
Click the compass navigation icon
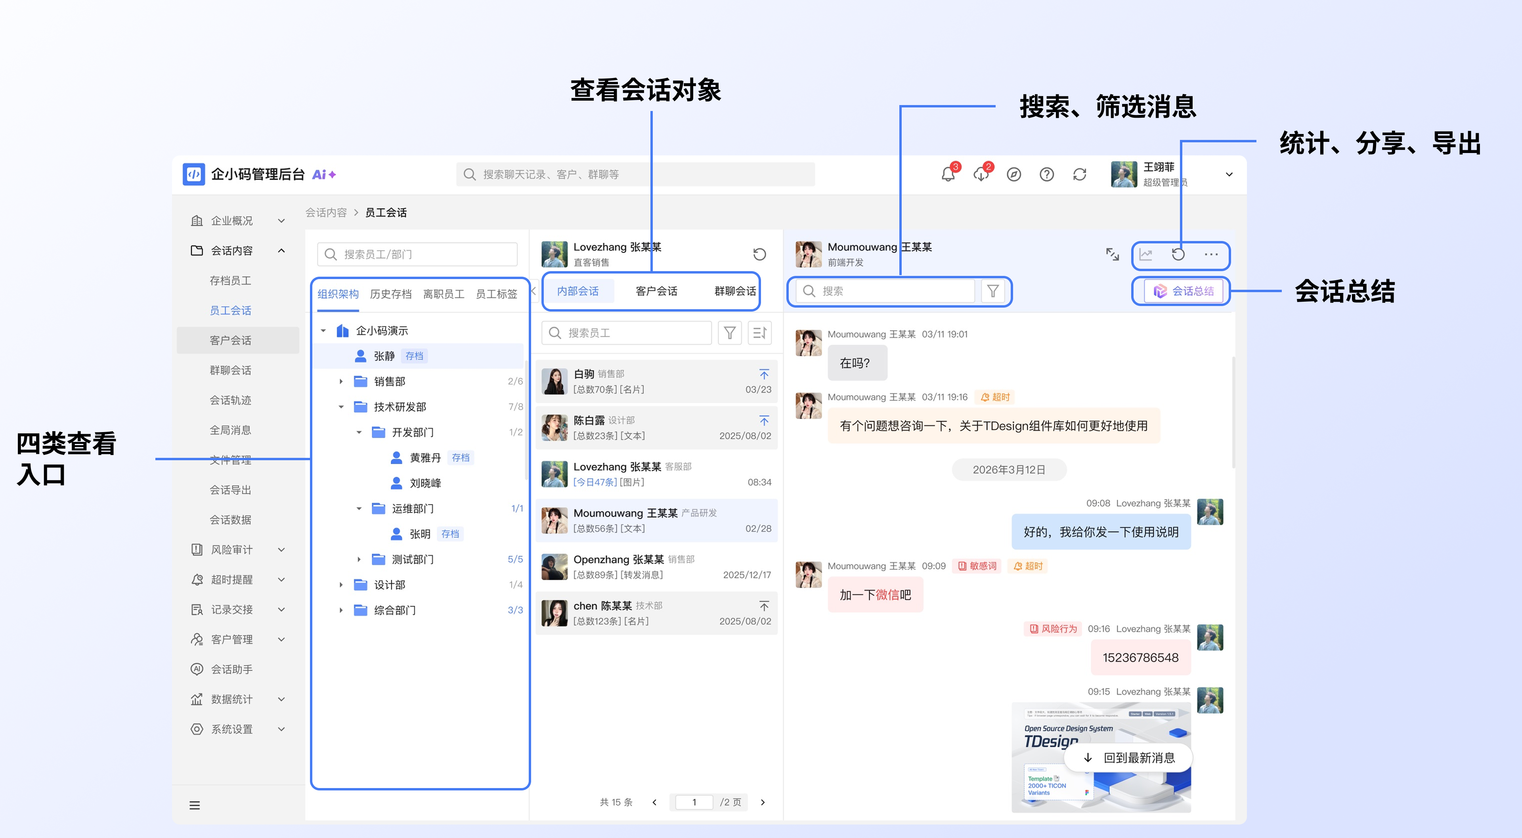point(1014,174)
